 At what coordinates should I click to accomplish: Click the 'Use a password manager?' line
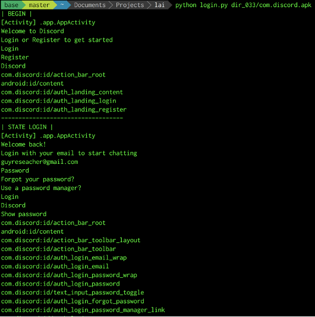(41, 188)
